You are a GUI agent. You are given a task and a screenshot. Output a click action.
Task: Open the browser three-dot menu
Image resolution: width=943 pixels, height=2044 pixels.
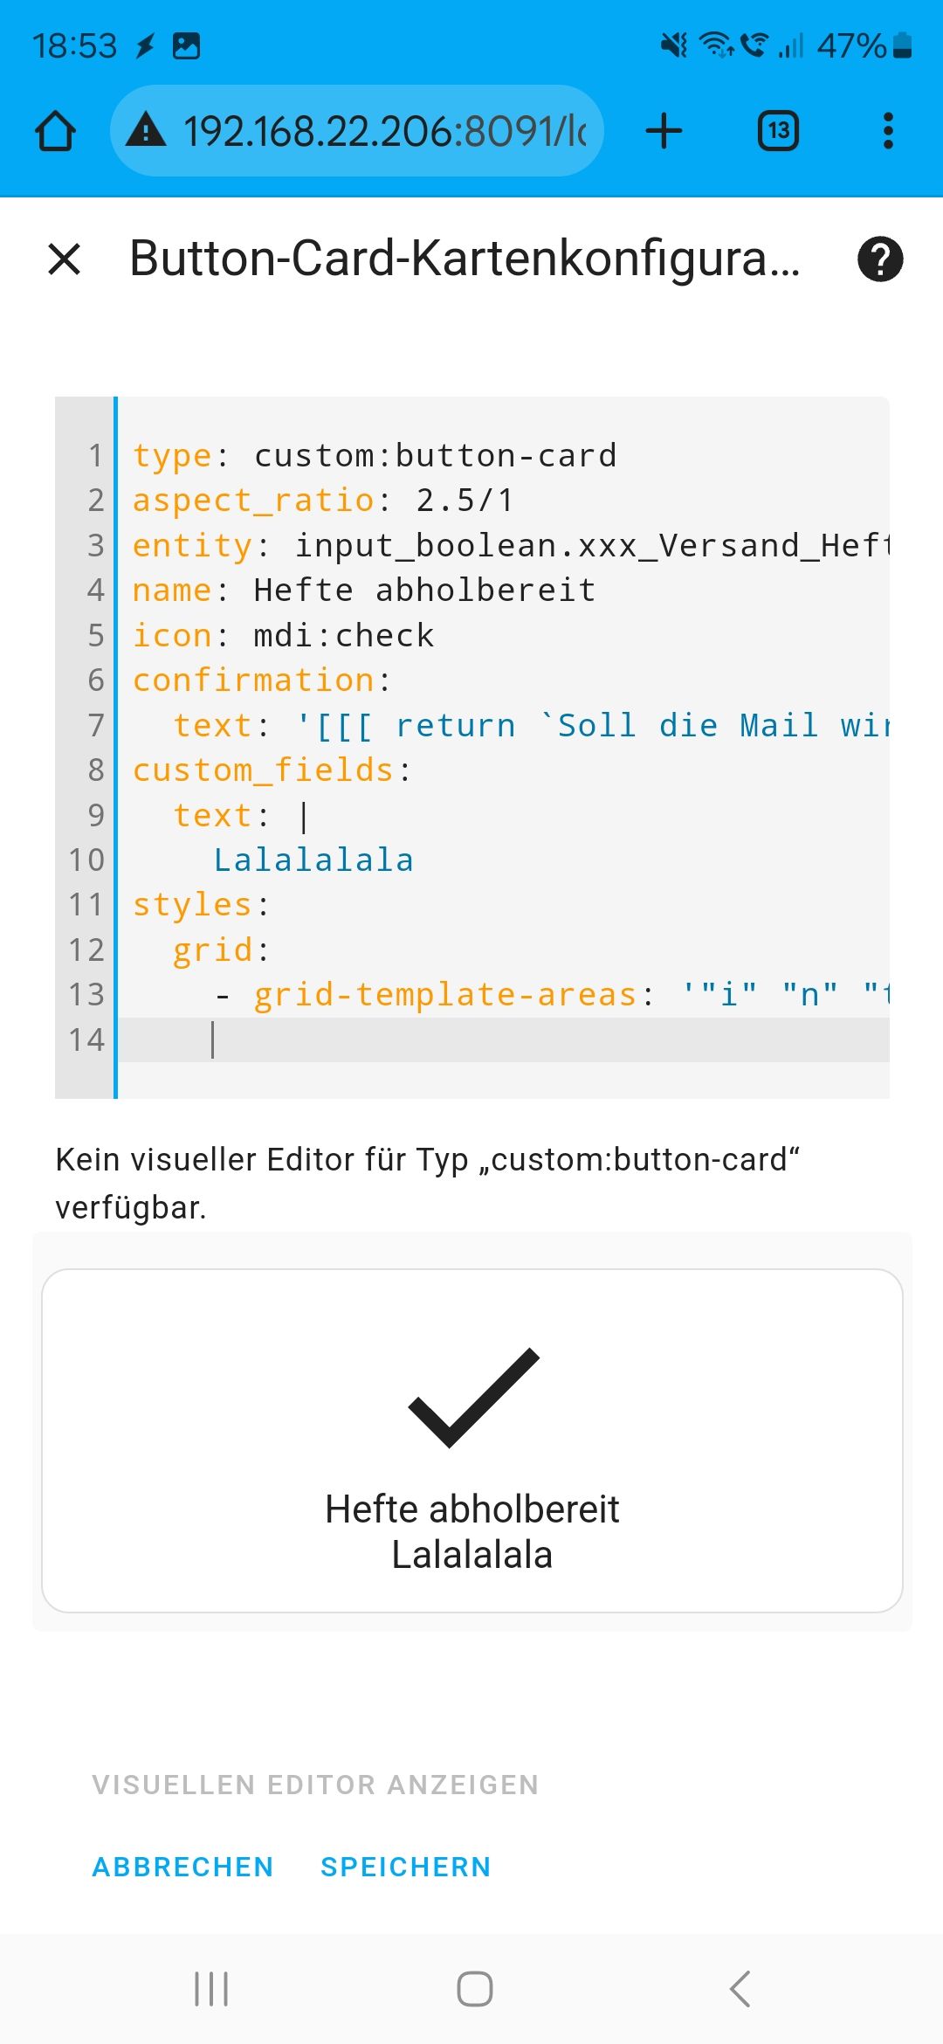tap(888, 131)
